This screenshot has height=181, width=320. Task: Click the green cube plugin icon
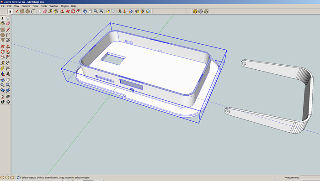click(x=206, y=11)
